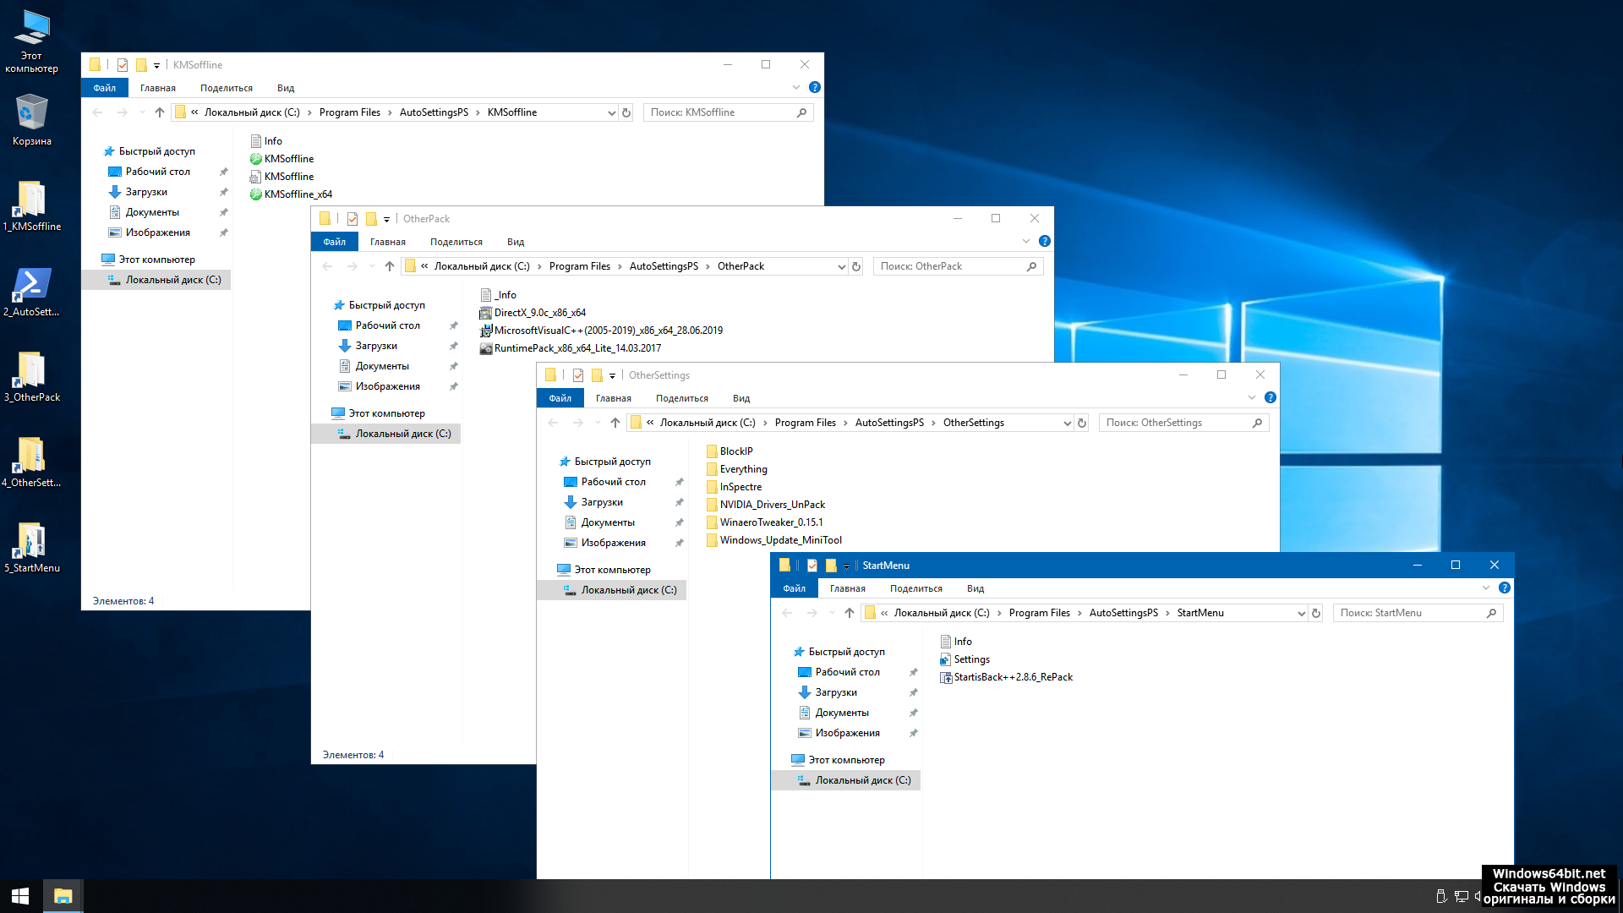The width and height of the screenshot is (1623, 913).
Task: Select Вид tab in OtherPack window
Action: (x=515, y=242)
